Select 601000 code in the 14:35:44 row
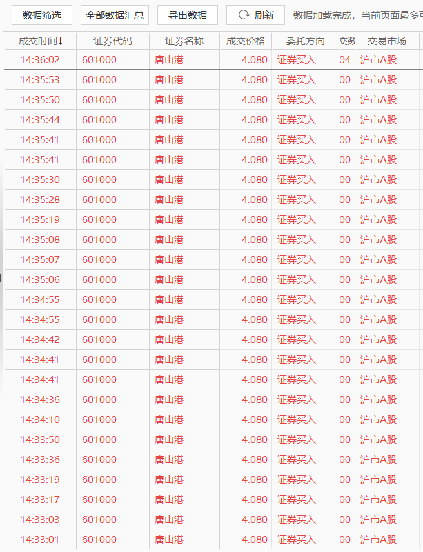The width and height of the screenshot is (423, 552). [x=99, y=120]
